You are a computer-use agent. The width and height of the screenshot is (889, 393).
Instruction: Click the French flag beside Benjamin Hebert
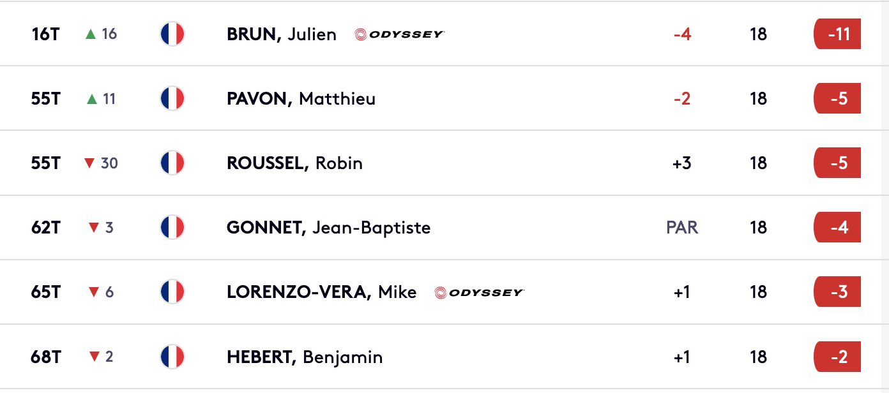172,356
